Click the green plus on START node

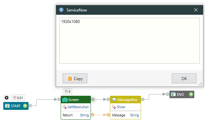click(x=25, y=106)
